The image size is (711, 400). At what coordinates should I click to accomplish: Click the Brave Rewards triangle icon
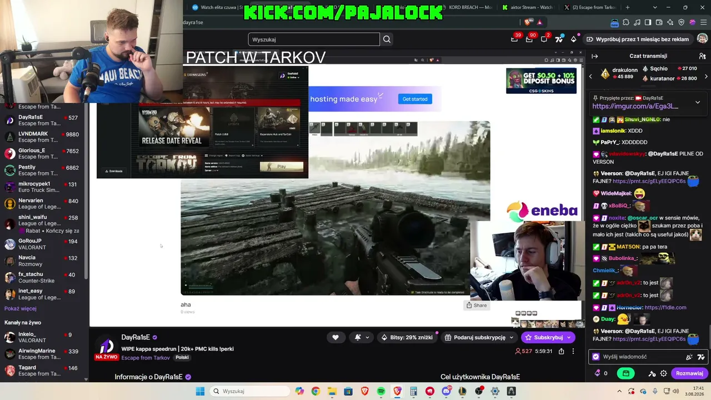pyautogui.click(x=539, y=22)
